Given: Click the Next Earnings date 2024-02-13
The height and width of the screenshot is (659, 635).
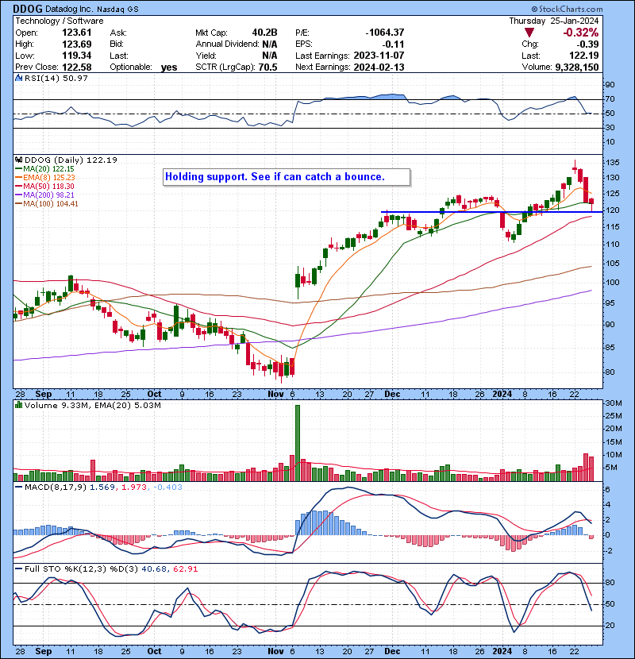Looking at the screenshot, I should pos(379,67).
